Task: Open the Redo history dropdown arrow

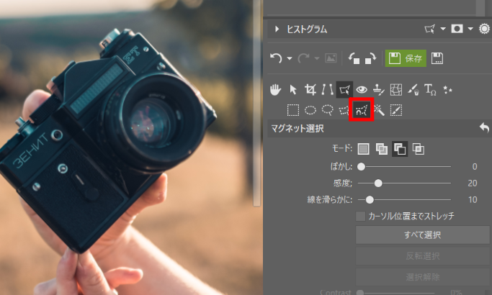Action: (x=317, y=58)
